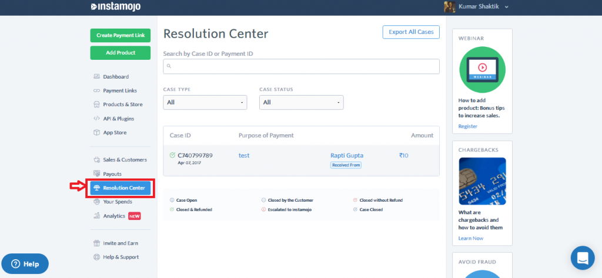Click the webinar video thumbnail
The width and height of the screenshot is (602, 278).
point(482,70)
